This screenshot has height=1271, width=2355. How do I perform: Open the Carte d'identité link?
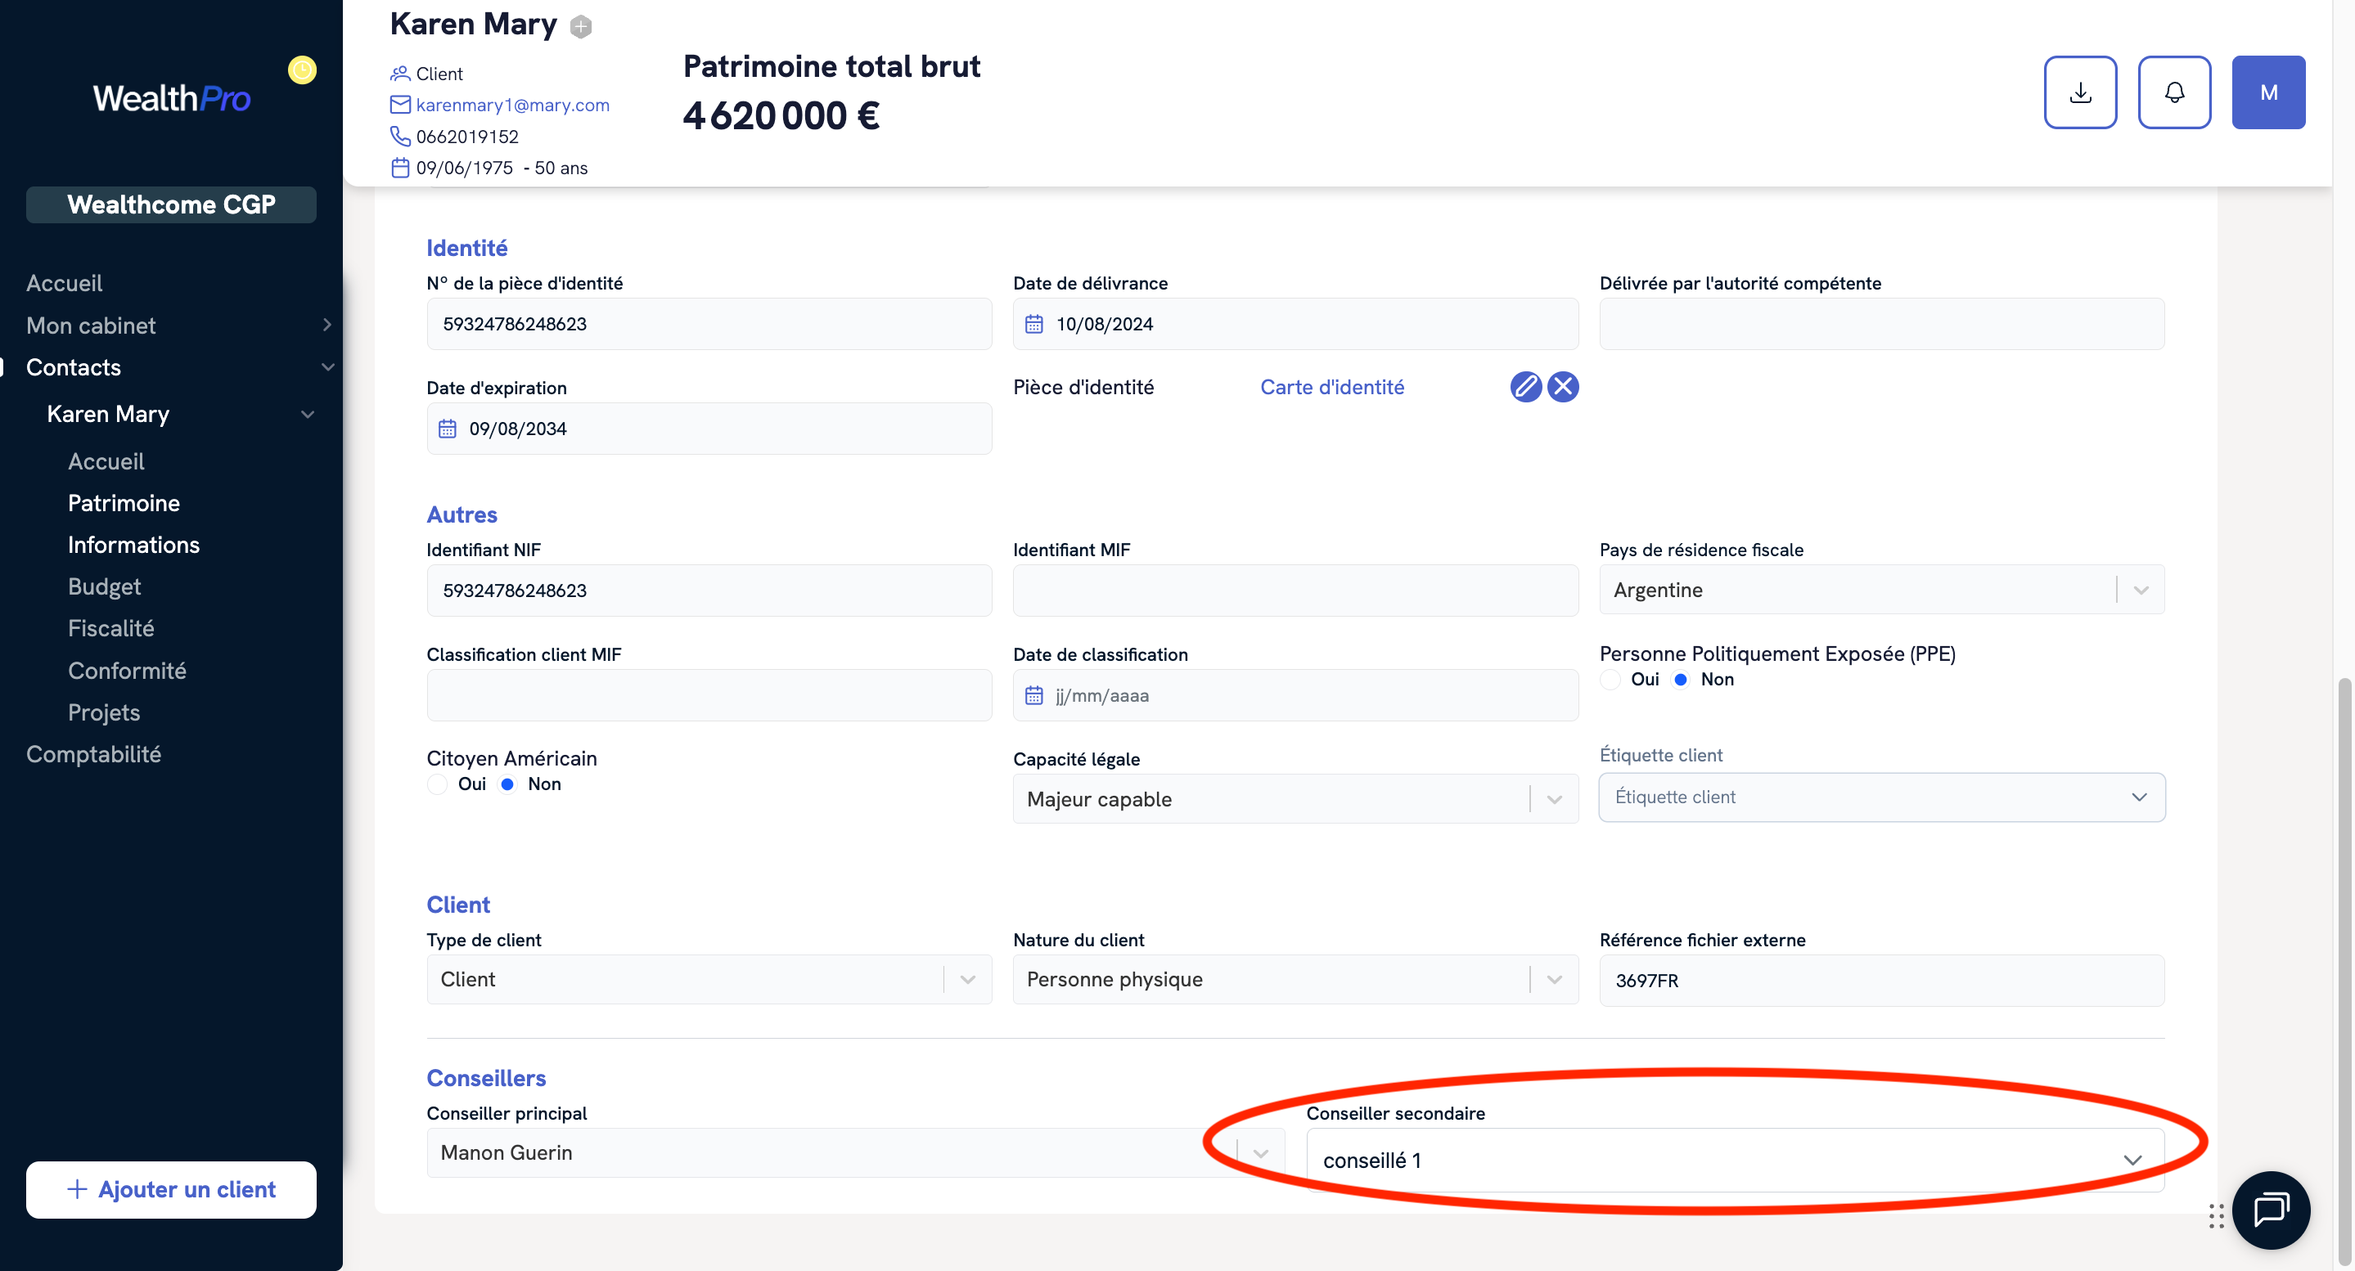click(1331, 388)
